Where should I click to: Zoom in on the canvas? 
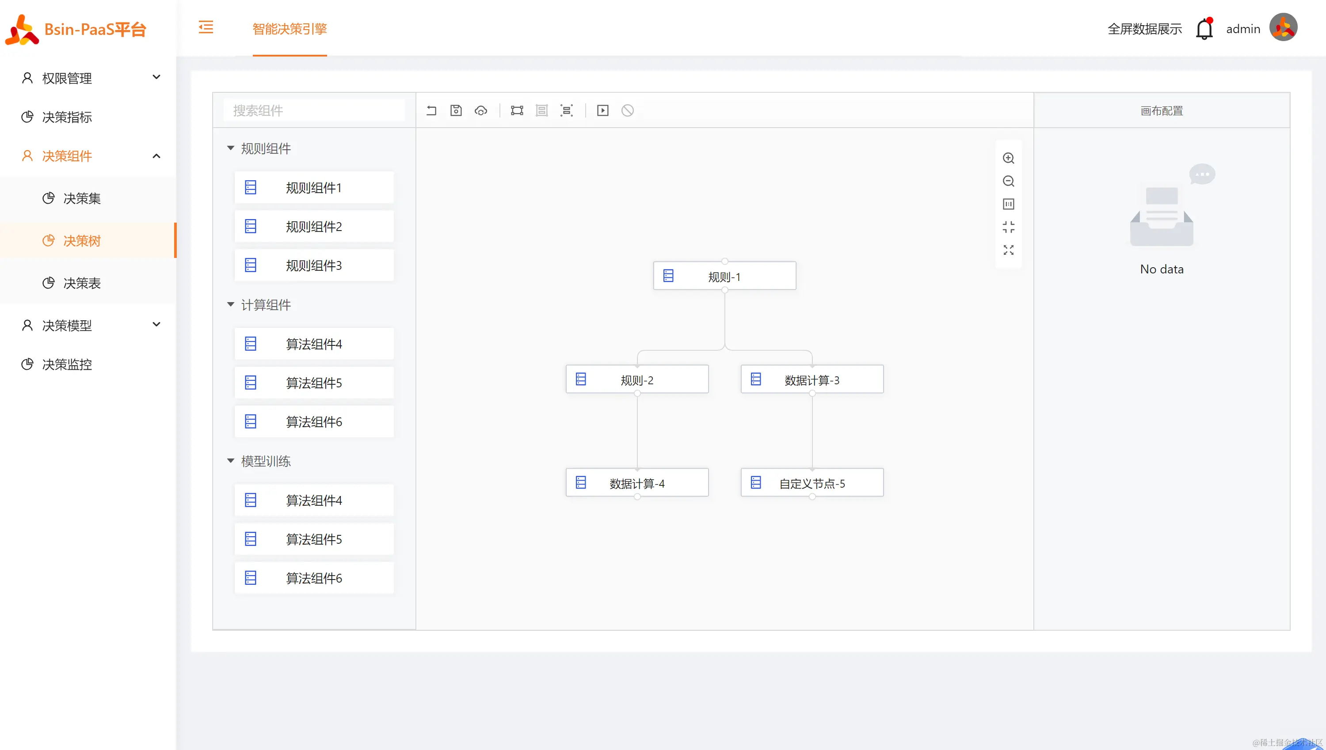(1009, 158)
